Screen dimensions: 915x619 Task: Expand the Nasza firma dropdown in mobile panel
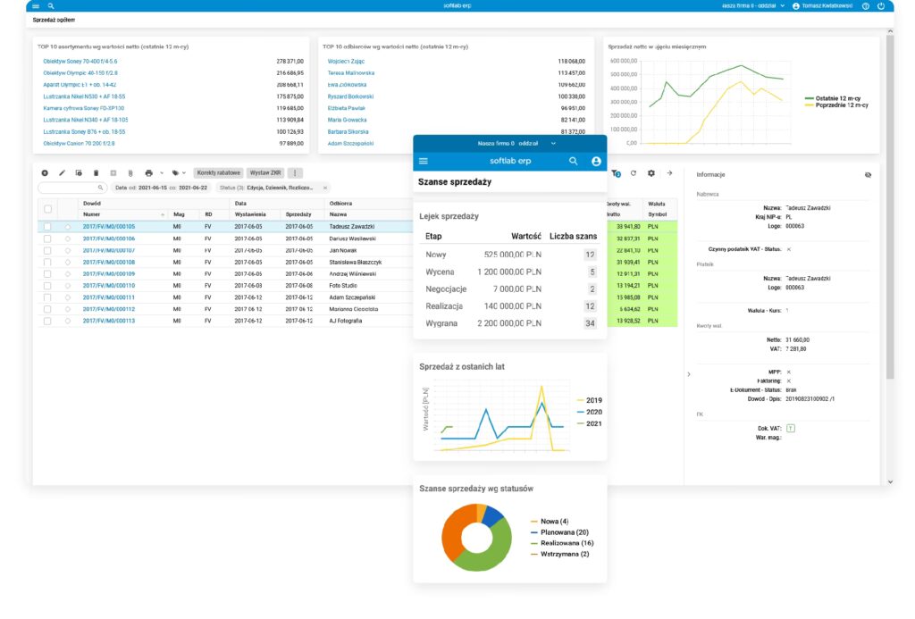(553, 143)
